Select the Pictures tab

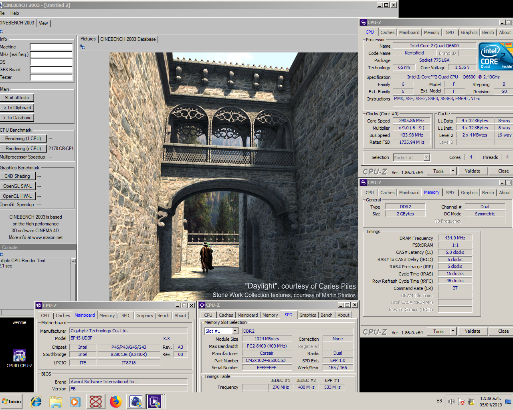(x=88, y=39)
